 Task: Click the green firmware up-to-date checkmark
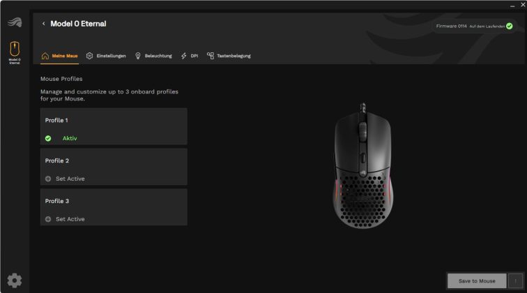510,27
